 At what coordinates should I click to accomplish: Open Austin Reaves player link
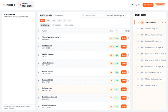pos(48,71)
